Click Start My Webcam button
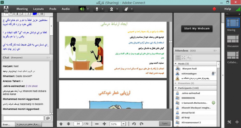 (x=197, y=29)
